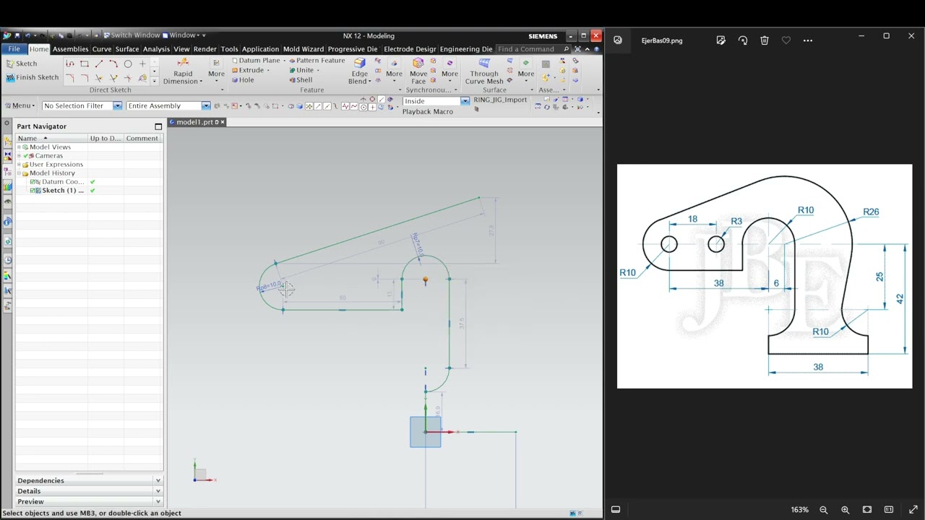Screen dimensions: 925x520
Task: Click the Edge Blend icon
Action: click(x=359, y=64)
